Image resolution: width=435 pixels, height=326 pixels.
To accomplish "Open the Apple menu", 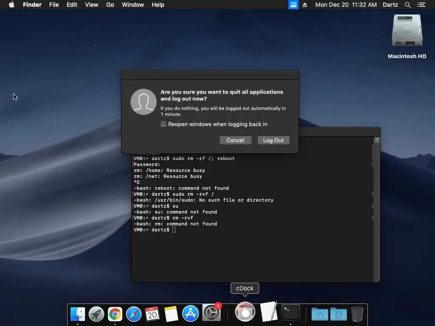I will (x=11, y=5).
